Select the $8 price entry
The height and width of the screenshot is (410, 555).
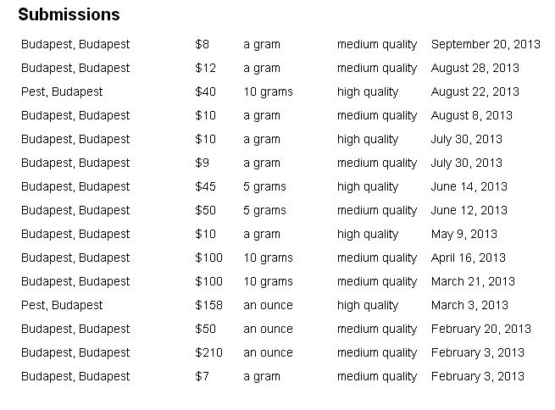pos(202,44)
